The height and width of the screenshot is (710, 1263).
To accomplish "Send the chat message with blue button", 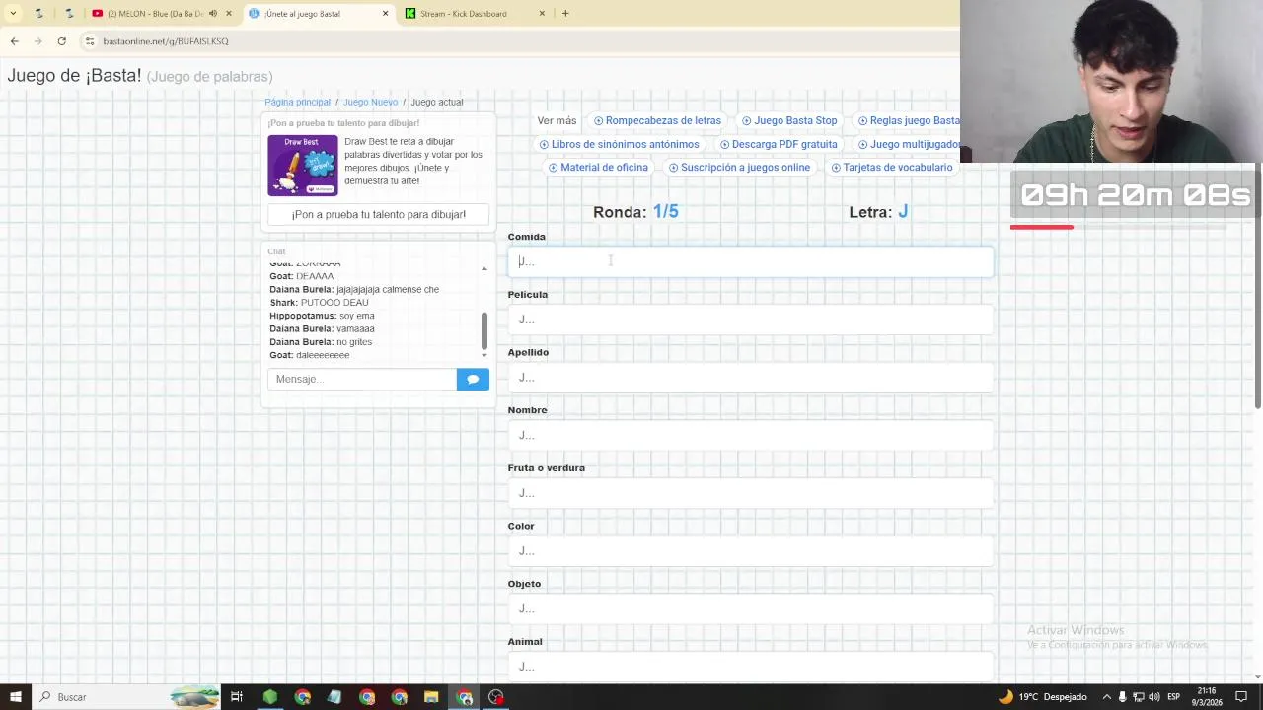I will (x=473, y=379).
